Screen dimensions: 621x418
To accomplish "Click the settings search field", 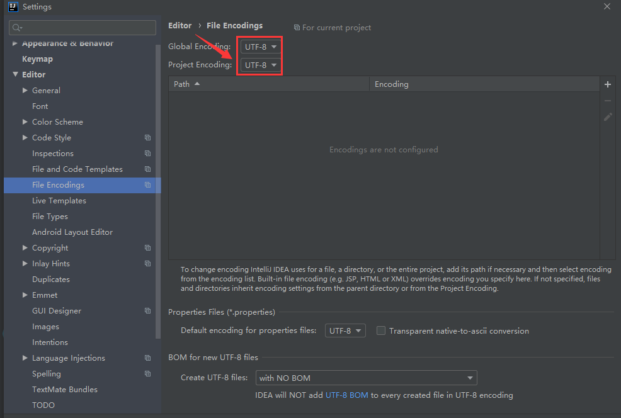I will click(83, 28).
